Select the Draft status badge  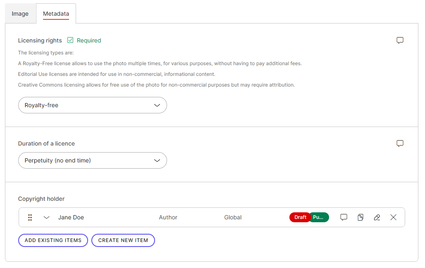tap(300, 217)
